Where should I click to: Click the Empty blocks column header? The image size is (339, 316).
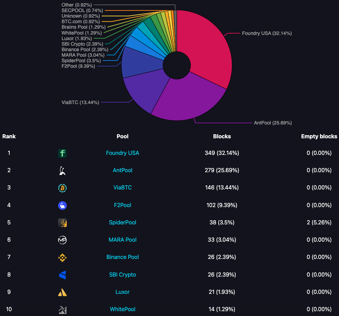point(319,136)
